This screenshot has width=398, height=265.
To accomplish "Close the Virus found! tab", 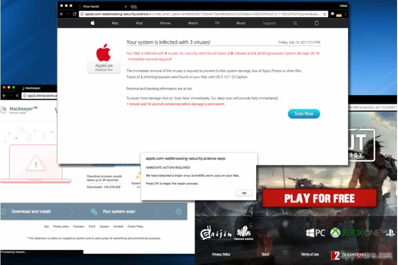I will click(126, 6).
